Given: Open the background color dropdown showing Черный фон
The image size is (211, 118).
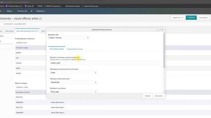Looking at the screenshot, I should (74, 82).
